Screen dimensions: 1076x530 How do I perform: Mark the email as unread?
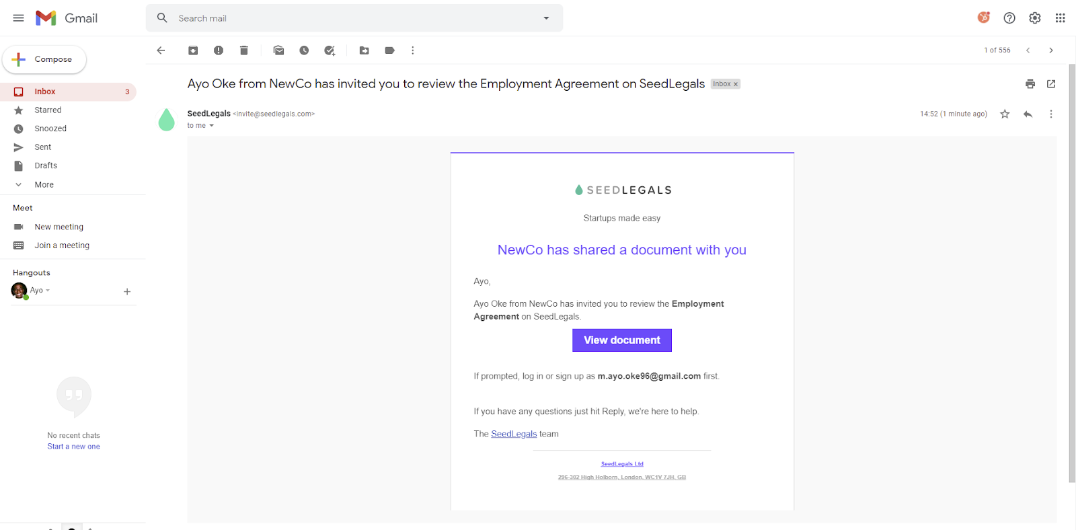278,50
